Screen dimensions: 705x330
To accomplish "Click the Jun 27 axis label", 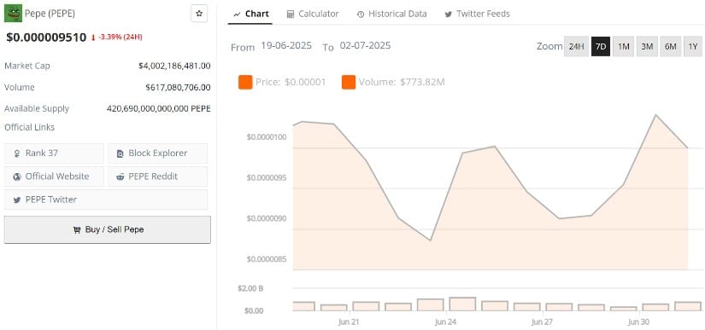I will [542, 321].
